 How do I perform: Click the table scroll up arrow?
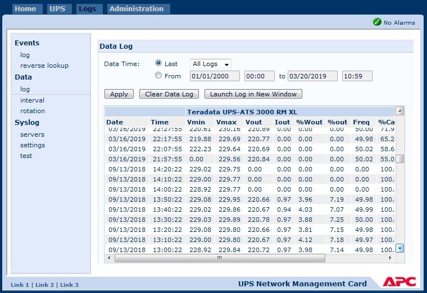(x=400, y=111)
